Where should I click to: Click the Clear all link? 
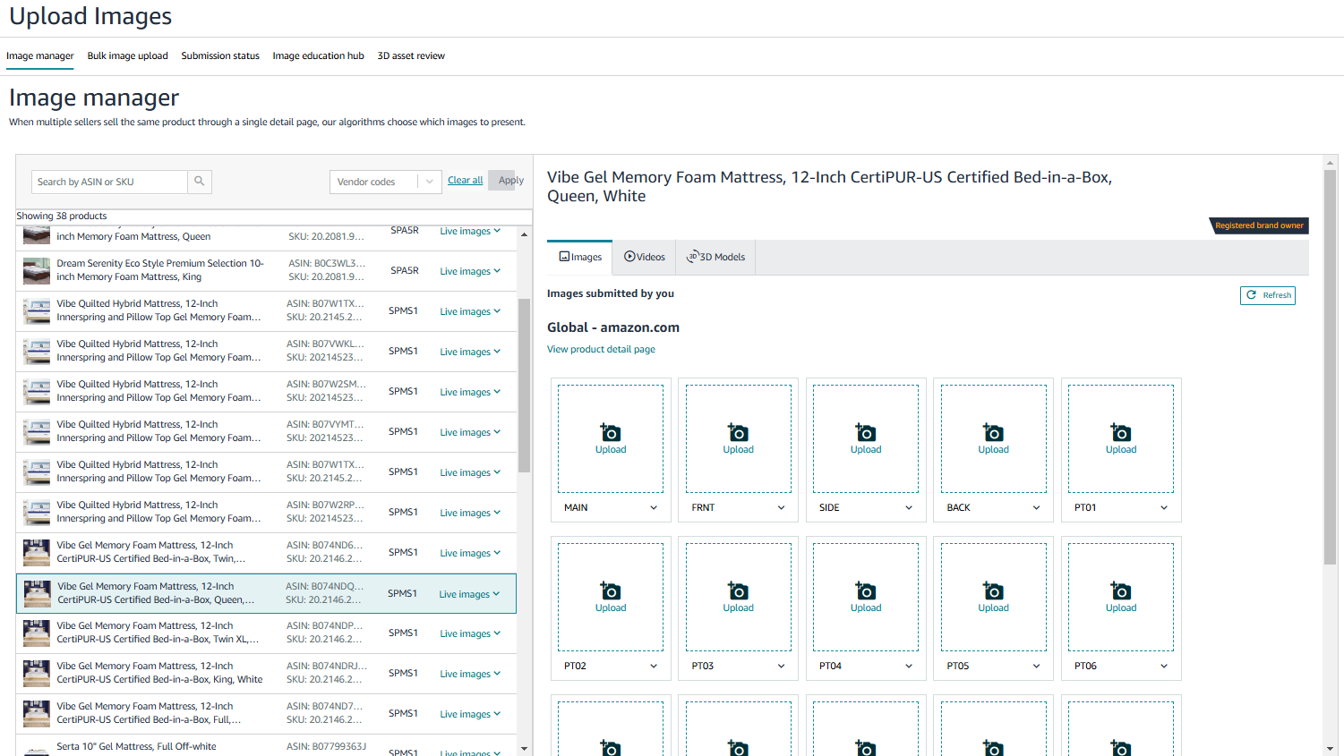click(x=465, y=180)
